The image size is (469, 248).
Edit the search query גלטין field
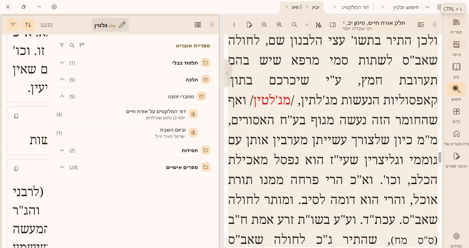click(110, 25)
